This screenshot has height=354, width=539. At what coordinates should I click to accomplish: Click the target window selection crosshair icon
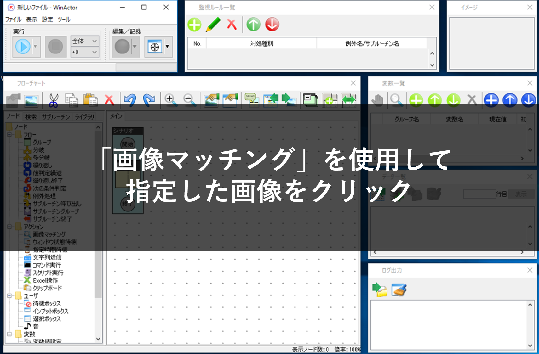point(155,47)
